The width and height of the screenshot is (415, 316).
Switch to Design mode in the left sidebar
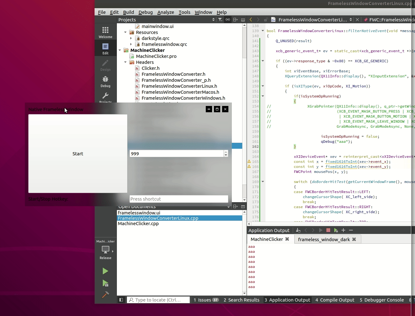tap(105, 65)
